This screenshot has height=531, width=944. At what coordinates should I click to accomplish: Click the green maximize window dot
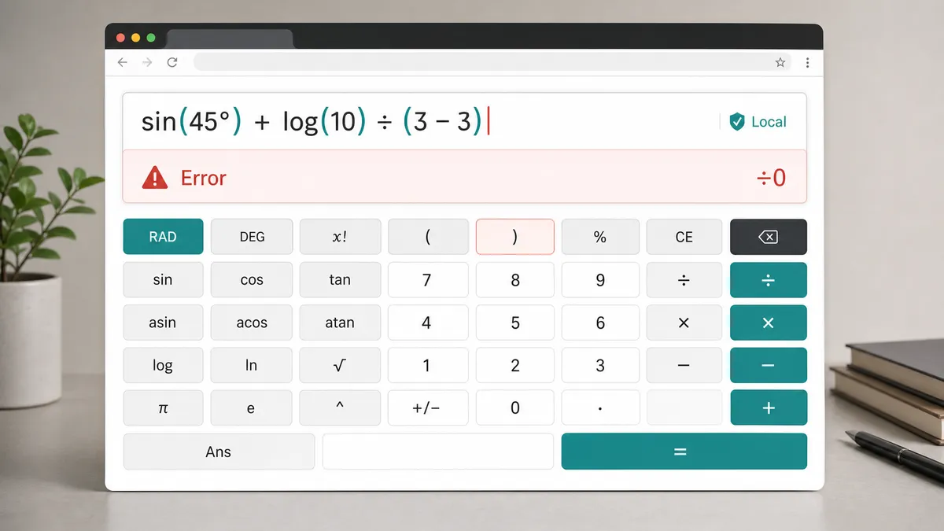click(150, 38)
